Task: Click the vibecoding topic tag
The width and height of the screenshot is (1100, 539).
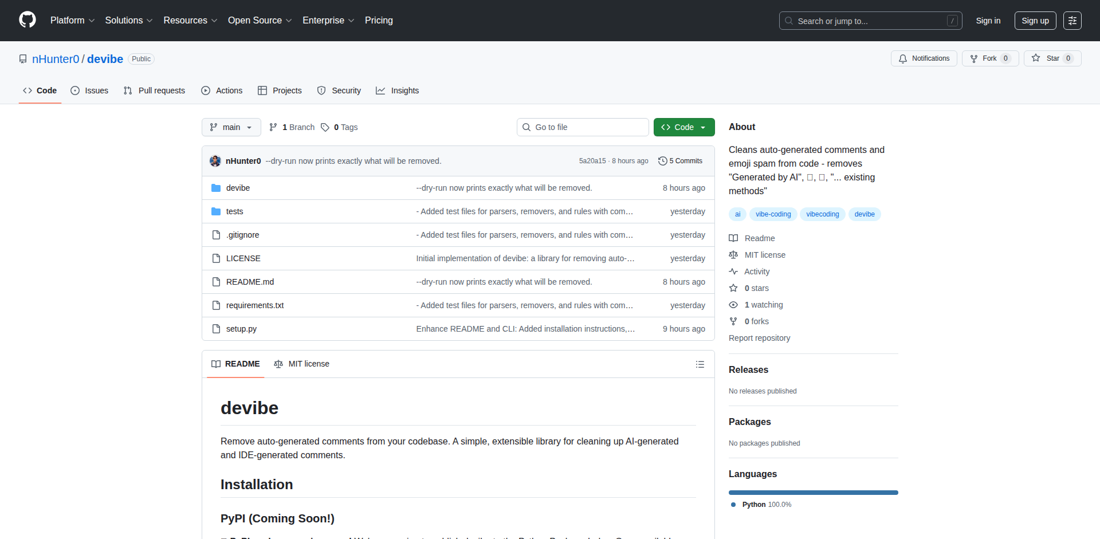Action: 822,214
